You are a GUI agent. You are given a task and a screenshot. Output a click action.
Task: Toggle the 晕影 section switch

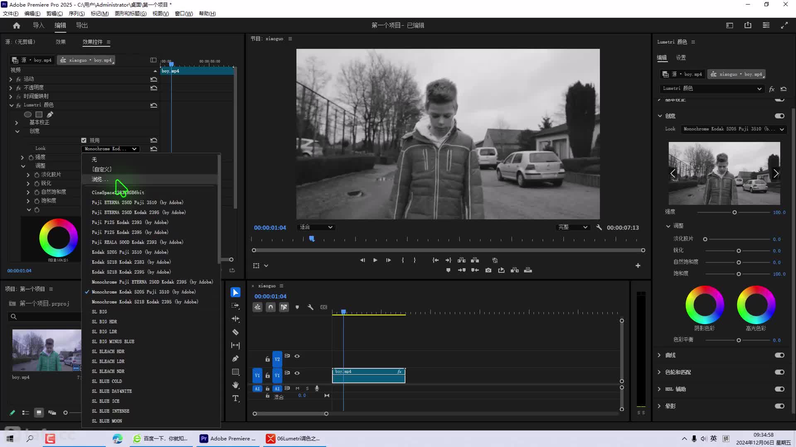tap(779, 406)
